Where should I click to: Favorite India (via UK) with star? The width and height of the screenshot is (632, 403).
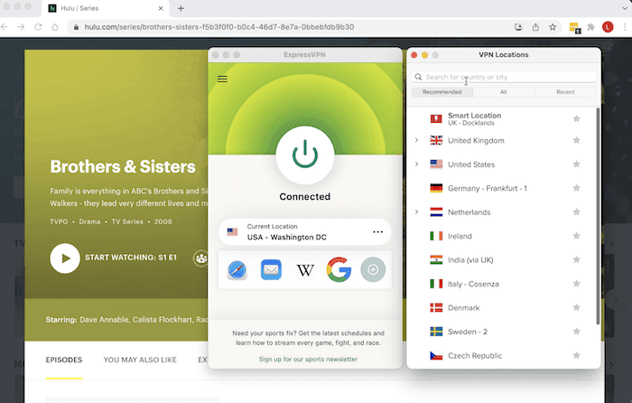coord(576,260)
